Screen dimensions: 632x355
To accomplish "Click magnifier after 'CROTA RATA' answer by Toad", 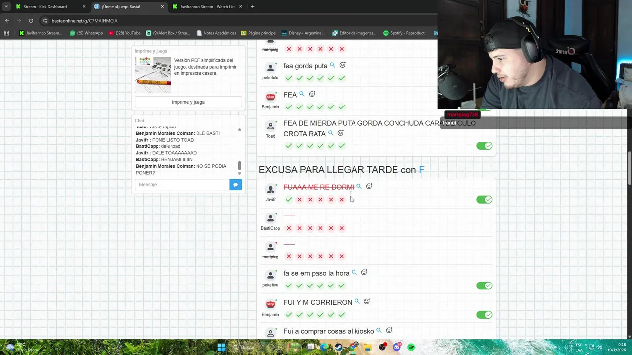I will (x=331, y=133).
